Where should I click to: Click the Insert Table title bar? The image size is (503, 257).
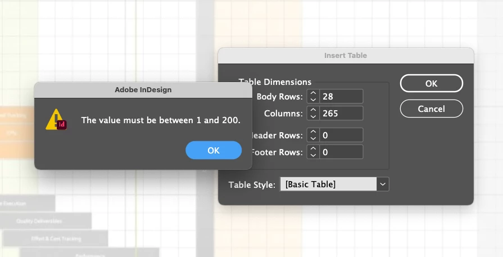tap(346, 56)
